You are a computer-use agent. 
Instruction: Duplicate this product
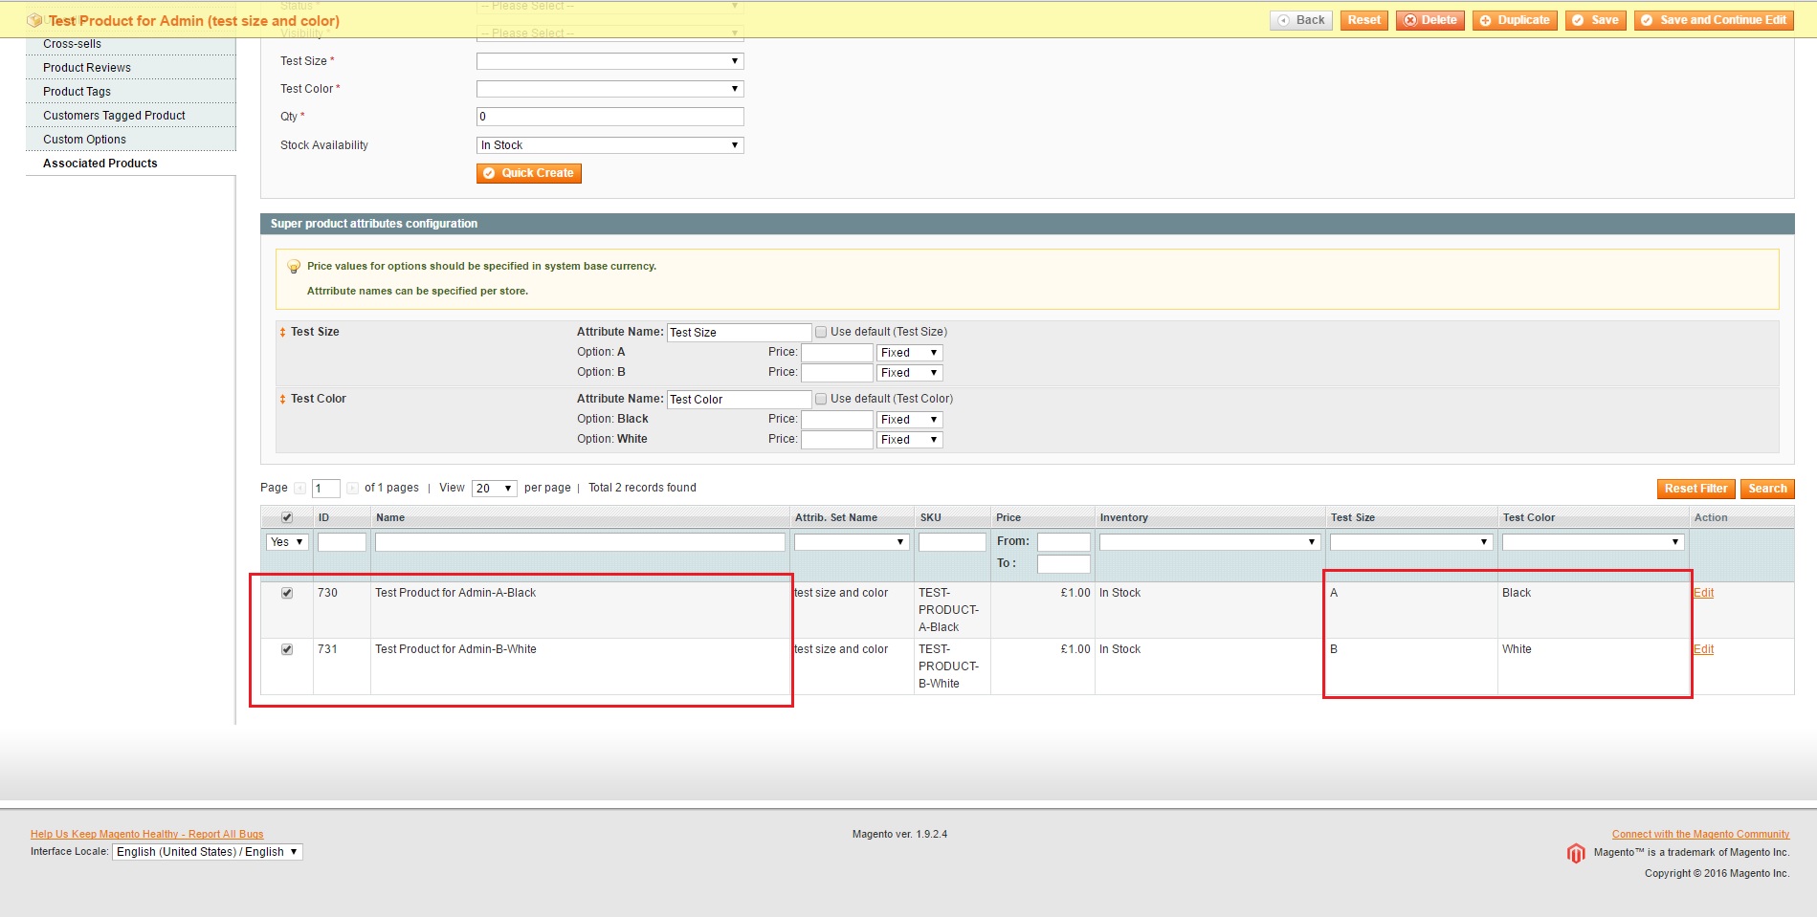click(x=1515, y=19)
